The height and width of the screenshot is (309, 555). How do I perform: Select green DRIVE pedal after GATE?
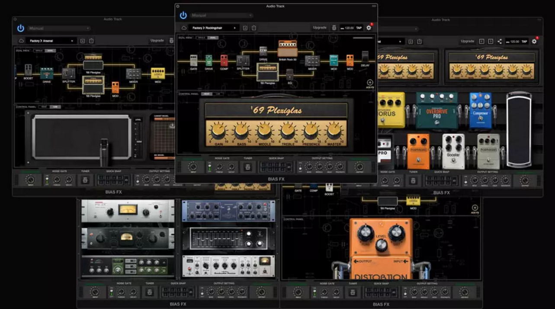coord(209,61)
